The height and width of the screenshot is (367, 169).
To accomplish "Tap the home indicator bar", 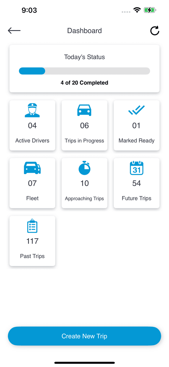I will tap(84, 363).
